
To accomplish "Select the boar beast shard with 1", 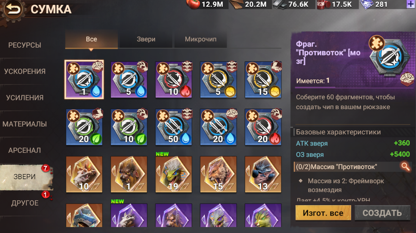I will (x=129, y=174).
